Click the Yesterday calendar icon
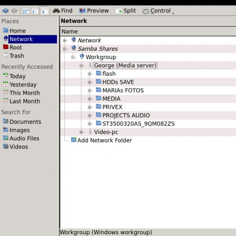Screen dimensions: 236x236 6,84
